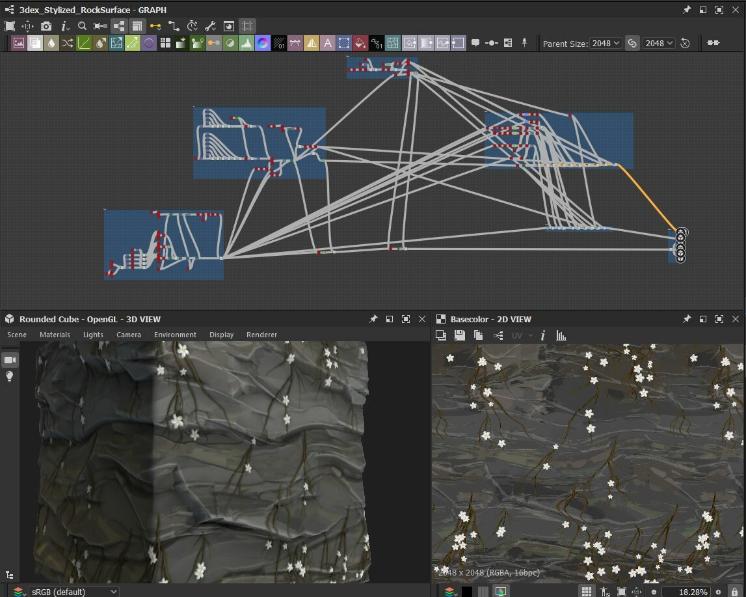Image resolution: width=746 pixels, height=597 pixels.
Task: Toggle the padlock lock in the 2D view status bar
Action: click(x=734, y=591)
